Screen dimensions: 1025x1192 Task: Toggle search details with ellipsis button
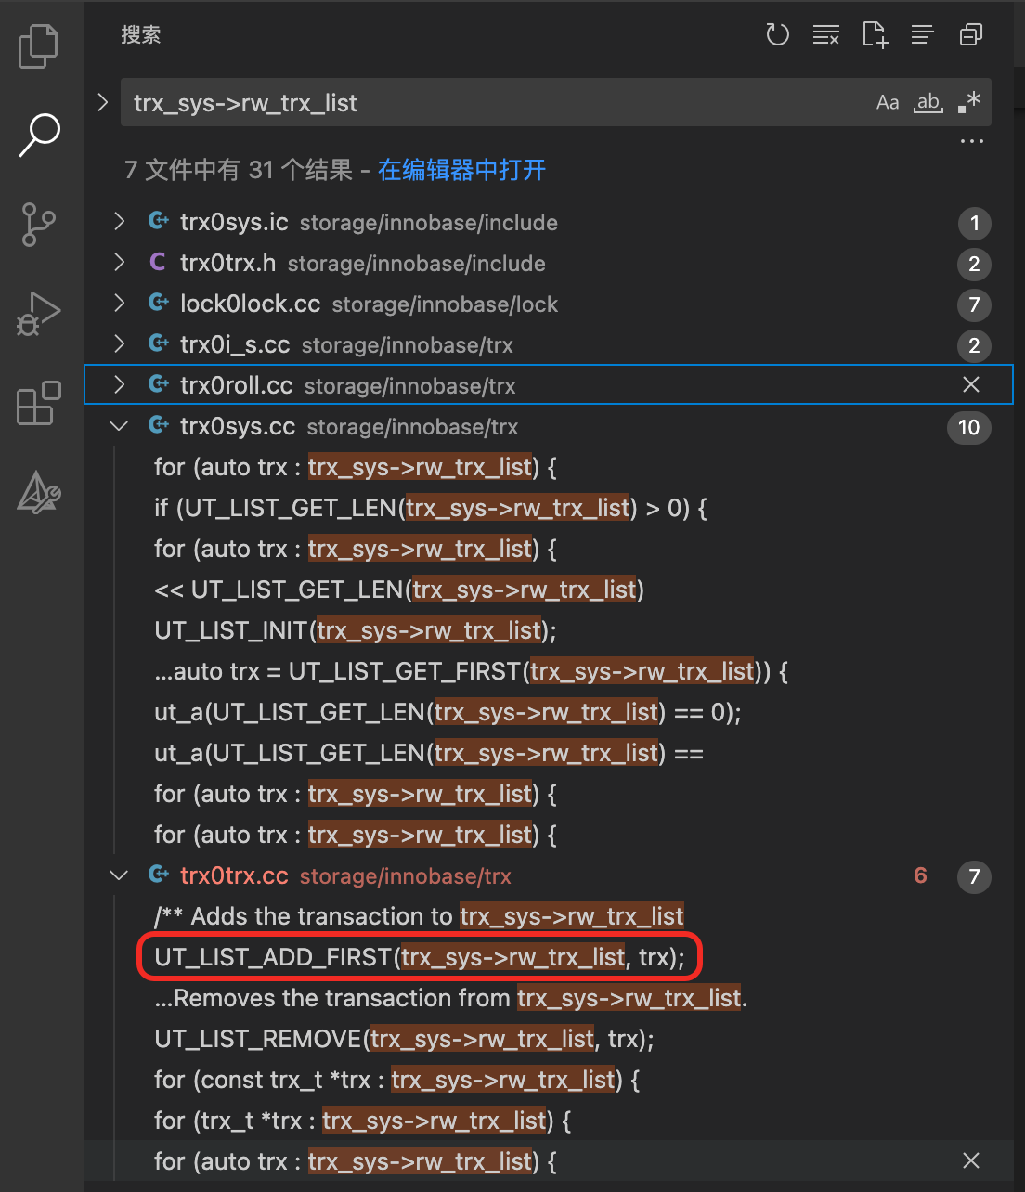click(x=971, y=142)
